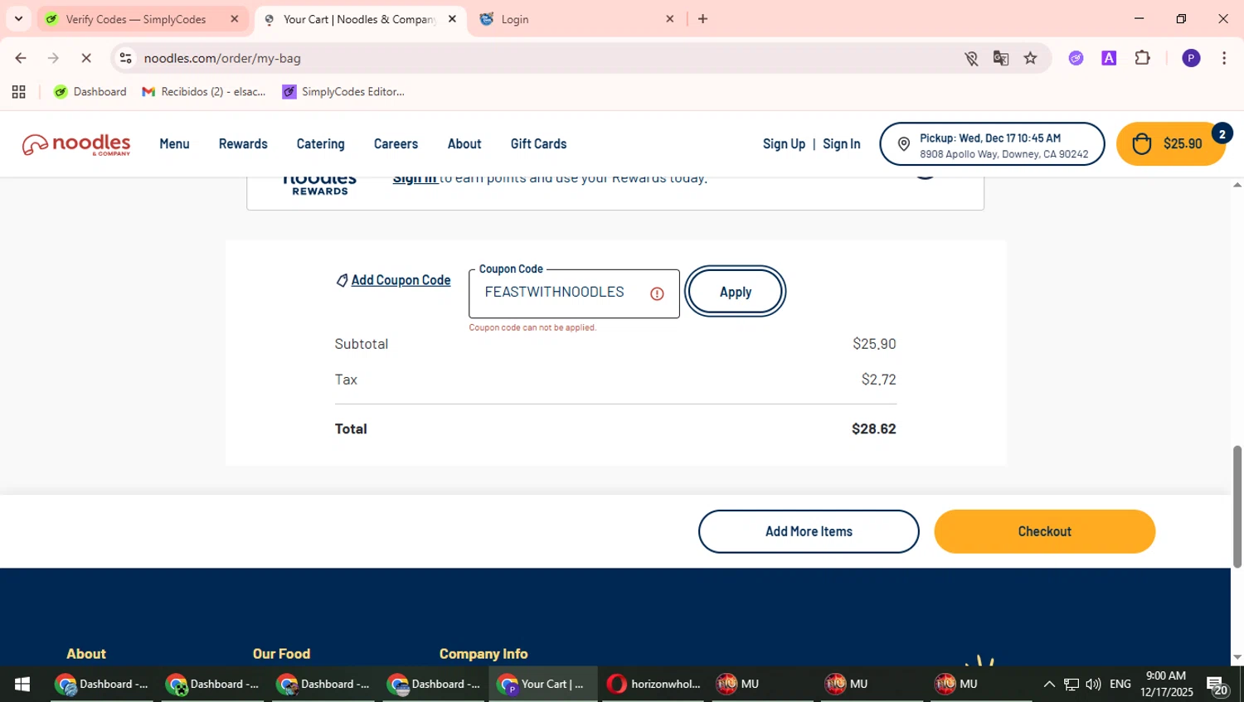Open the About navigation item
1244x702 pixels.
coord(464,144)
